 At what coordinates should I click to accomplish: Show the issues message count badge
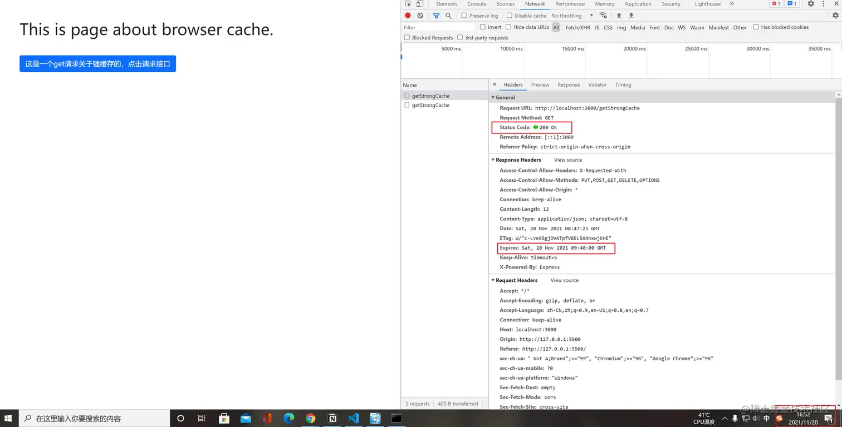coord(792,4)
